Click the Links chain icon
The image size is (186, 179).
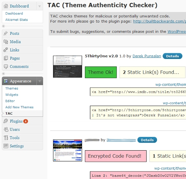[x=6, y=50]
